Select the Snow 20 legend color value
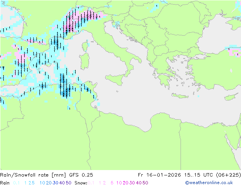This screenshot has width=241, height=186. point(126,183)
